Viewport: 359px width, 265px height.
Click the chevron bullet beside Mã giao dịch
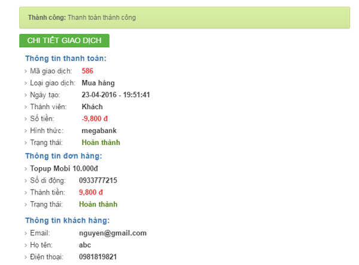point(26,71)
